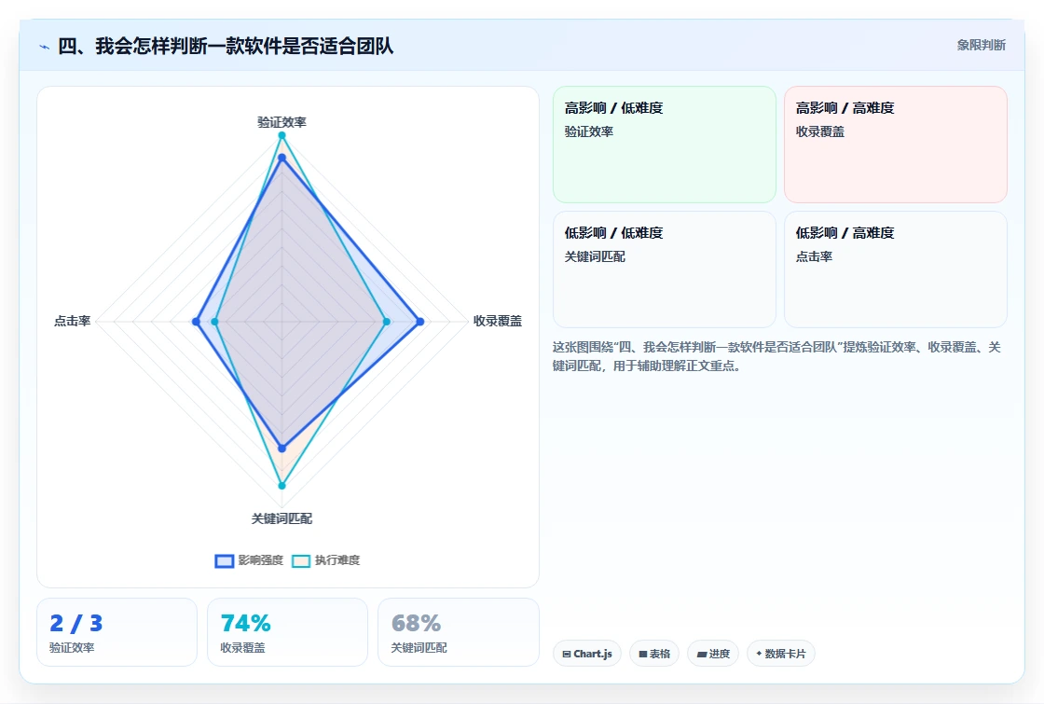Click the lightning icon beside the section title
Screen dimensions: 1044x704
point(45,47)
